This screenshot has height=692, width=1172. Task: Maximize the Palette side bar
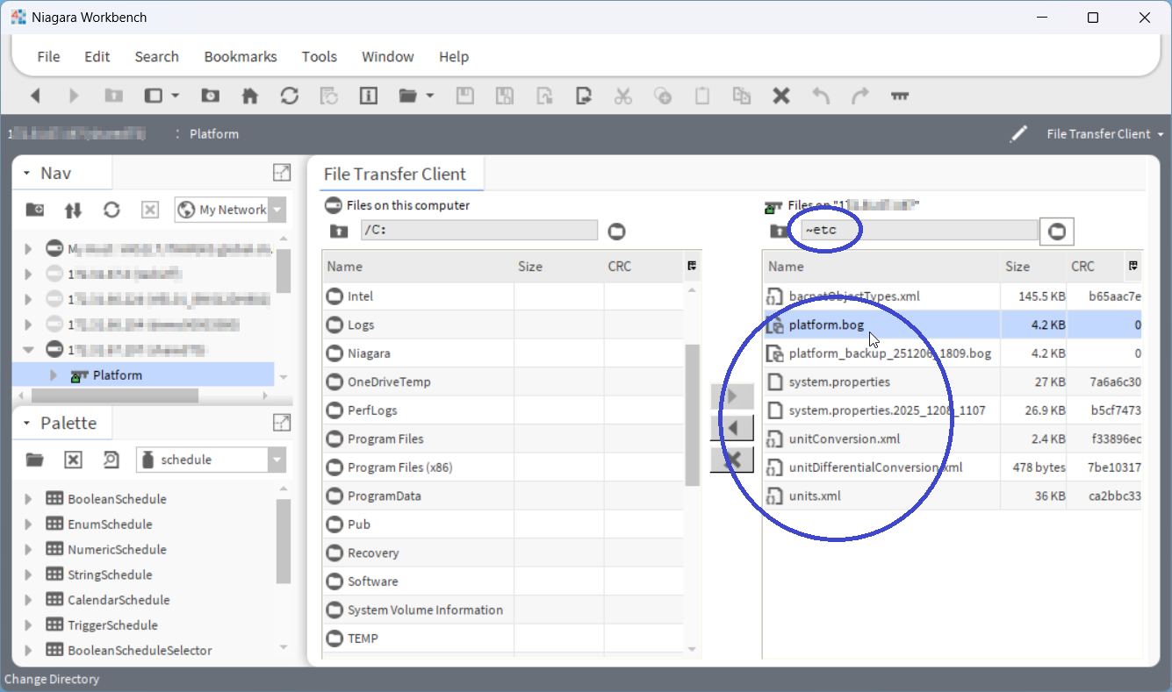click(282, 423)
